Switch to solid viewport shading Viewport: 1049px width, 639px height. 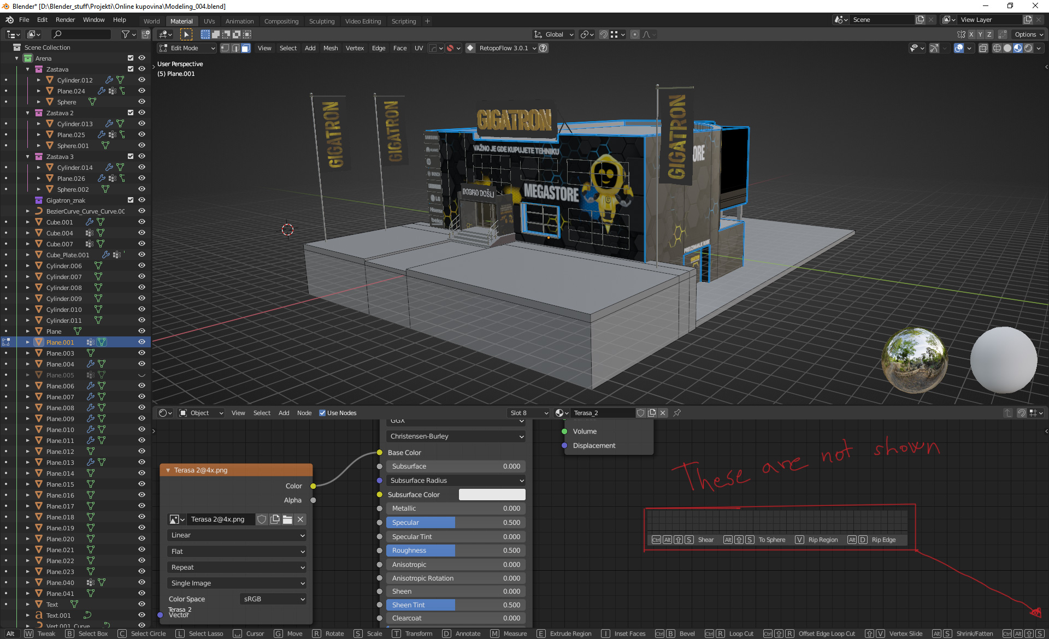tap(1007, 48)
